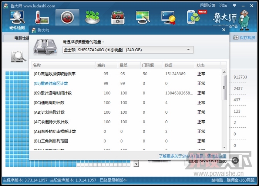Click threshold value 50 in first row

pos(145,74)
